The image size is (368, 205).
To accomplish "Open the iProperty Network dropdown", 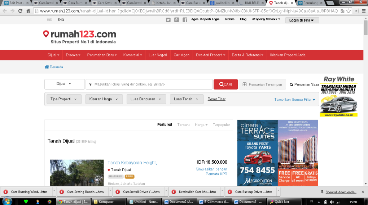I will 266,19.
